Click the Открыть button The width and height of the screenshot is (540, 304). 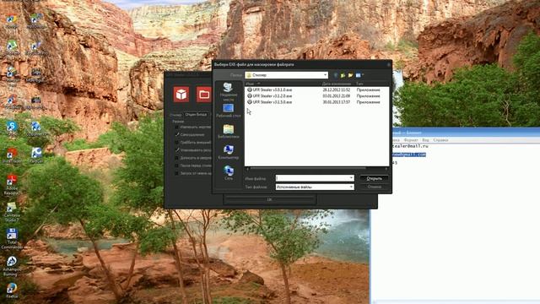point(374,178)
